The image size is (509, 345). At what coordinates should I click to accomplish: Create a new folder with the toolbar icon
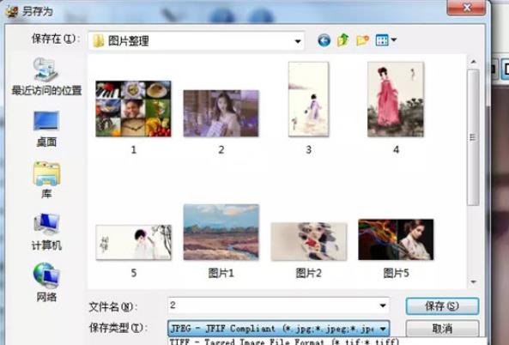[x=362, y=40]
